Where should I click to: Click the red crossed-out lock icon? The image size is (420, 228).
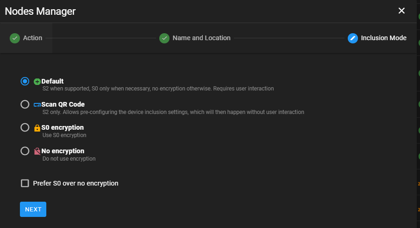click(38, 151)
